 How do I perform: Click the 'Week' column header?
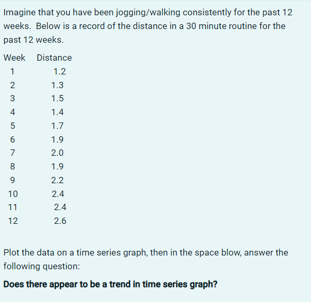pyautogui.click(x=14, y=58)
